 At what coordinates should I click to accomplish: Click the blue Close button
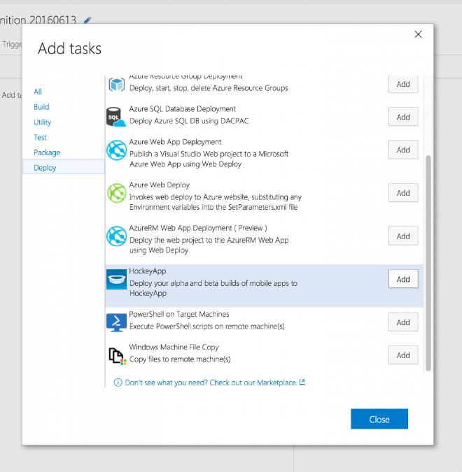[379, 419]
